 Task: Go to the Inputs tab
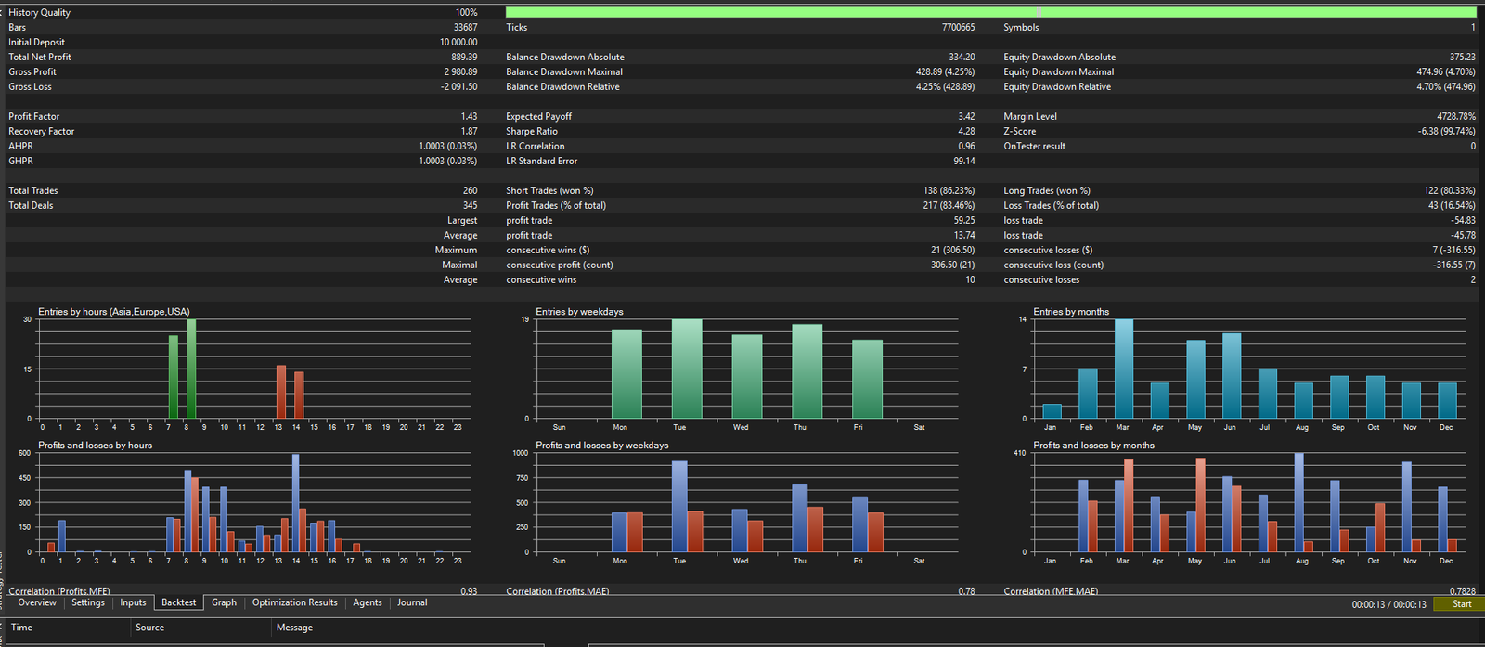[133, 602]
